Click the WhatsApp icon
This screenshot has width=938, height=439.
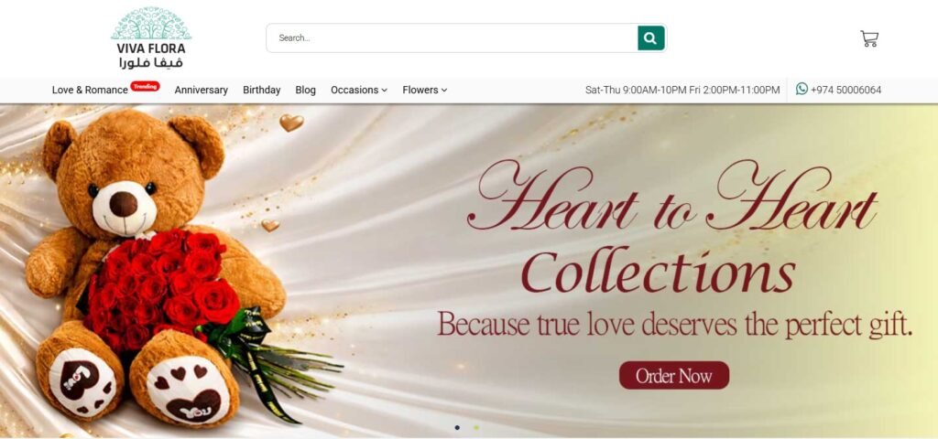(802, 89)
